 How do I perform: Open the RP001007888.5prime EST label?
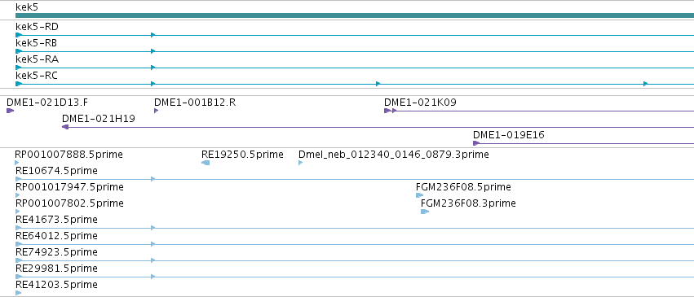tap(69, 155)
